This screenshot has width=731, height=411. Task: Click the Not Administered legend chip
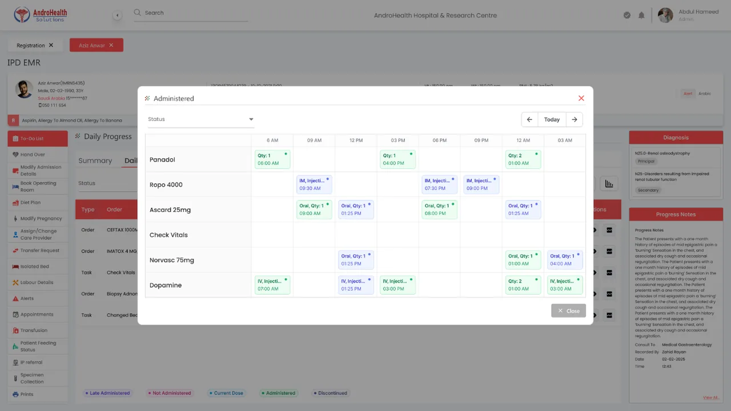click(170, 393)
